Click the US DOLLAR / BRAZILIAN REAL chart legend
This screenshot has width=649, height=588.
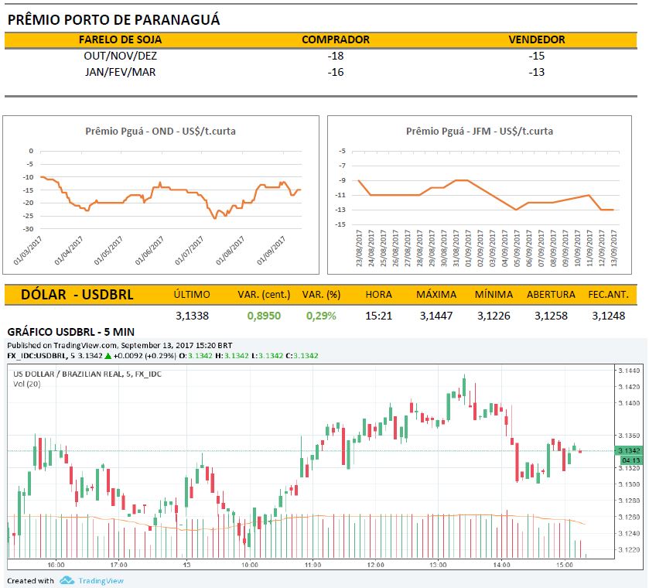pos(89,374)
